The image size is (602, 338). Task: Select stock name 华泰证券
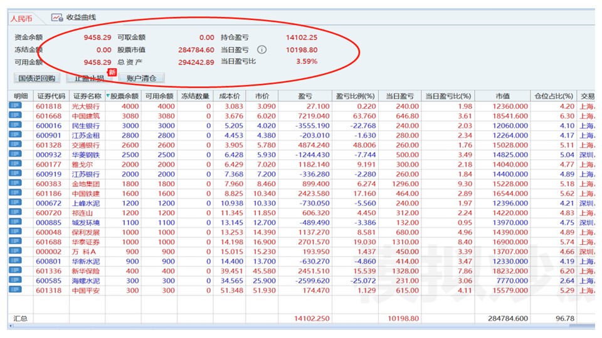tap(86, 242)
